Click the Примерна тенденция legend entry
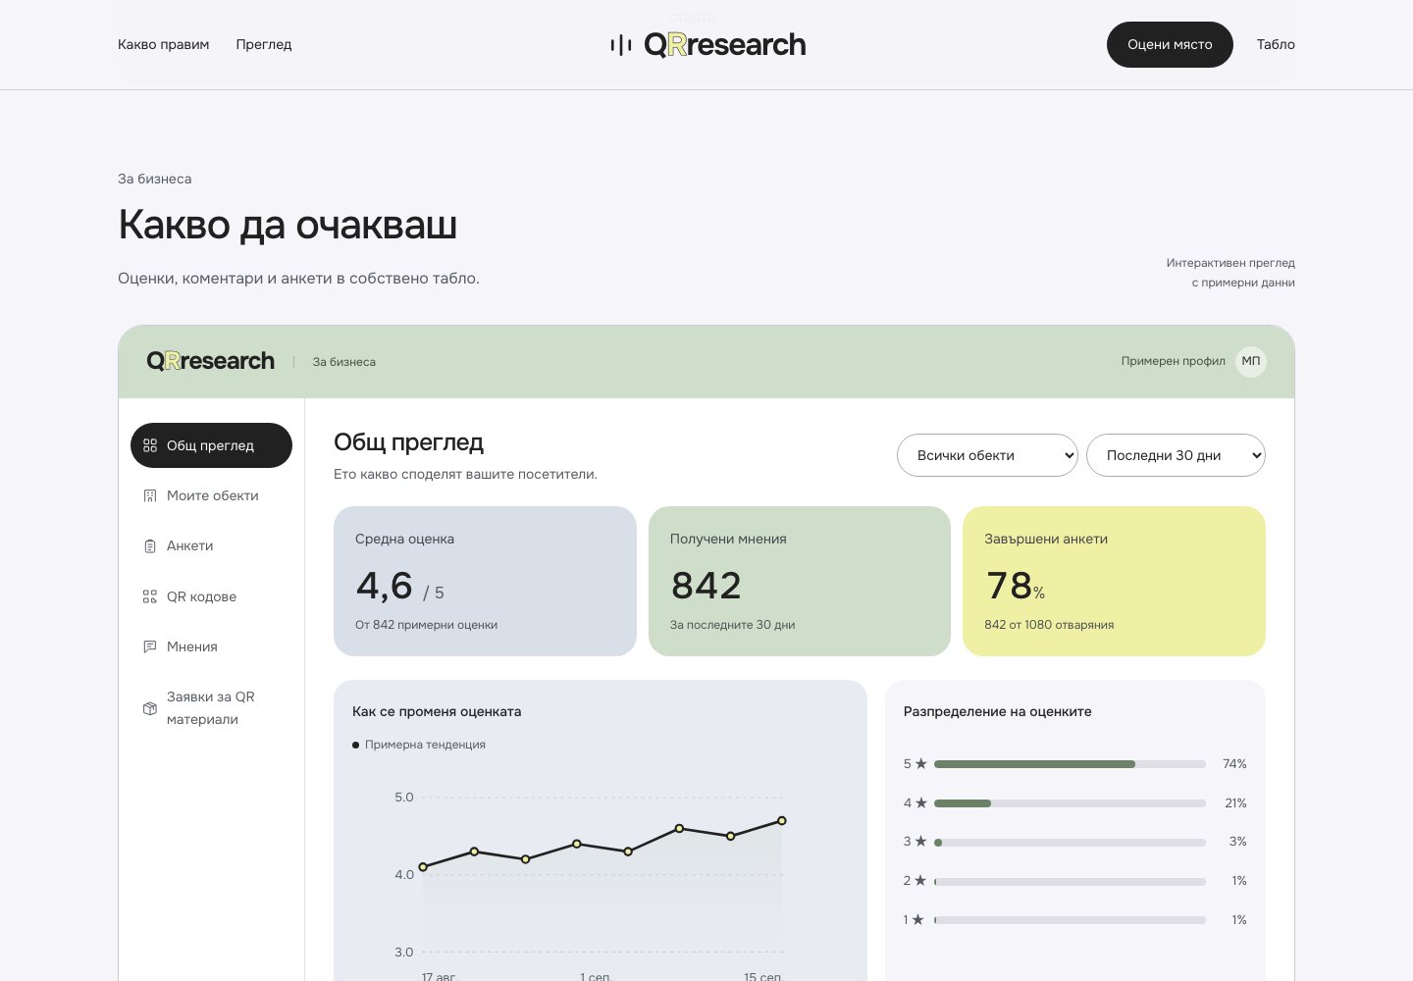This screenshot has height=981, width=1413. coord(419,745)
